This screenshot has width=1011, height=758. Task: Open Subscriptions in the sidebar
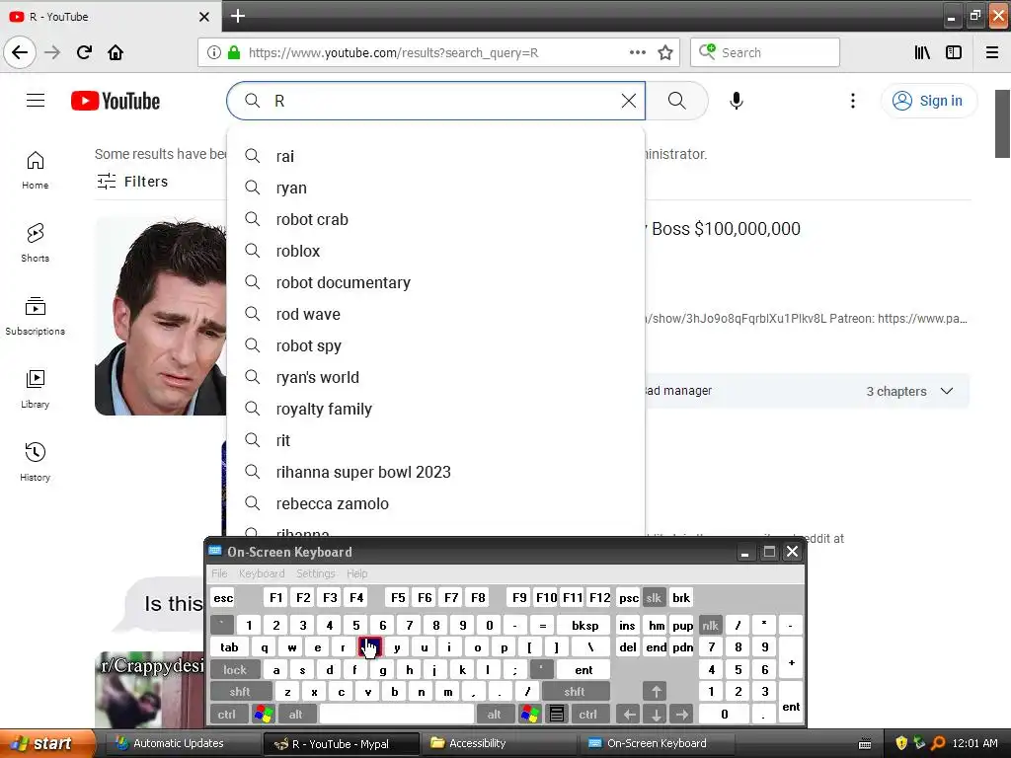pyautogui.click(x=35, y=316)
